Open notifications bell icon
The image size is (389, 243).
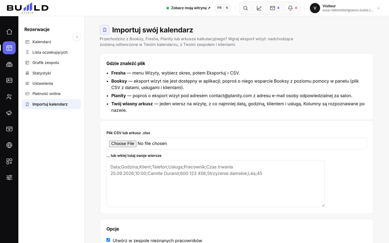(x=293, y=8)
